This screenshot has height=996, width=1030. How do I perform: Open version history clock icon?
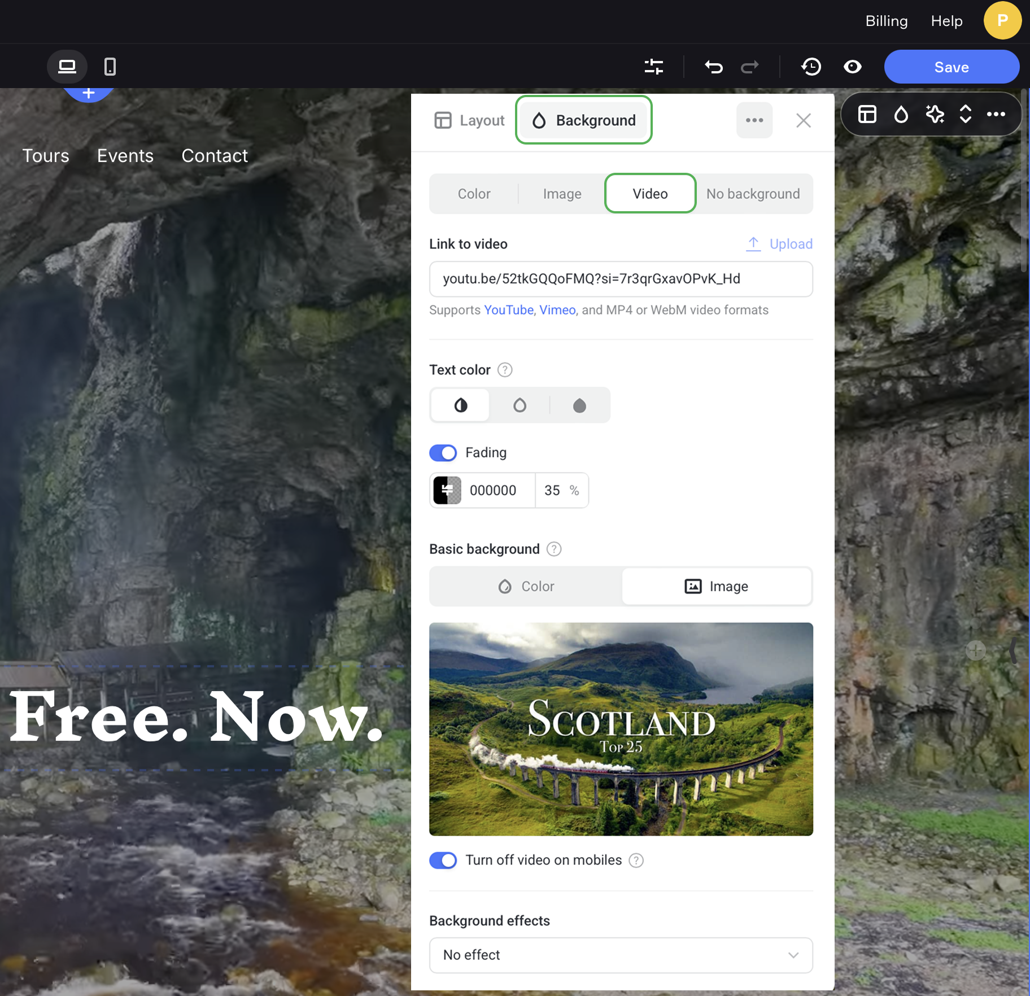coord(811,67)
